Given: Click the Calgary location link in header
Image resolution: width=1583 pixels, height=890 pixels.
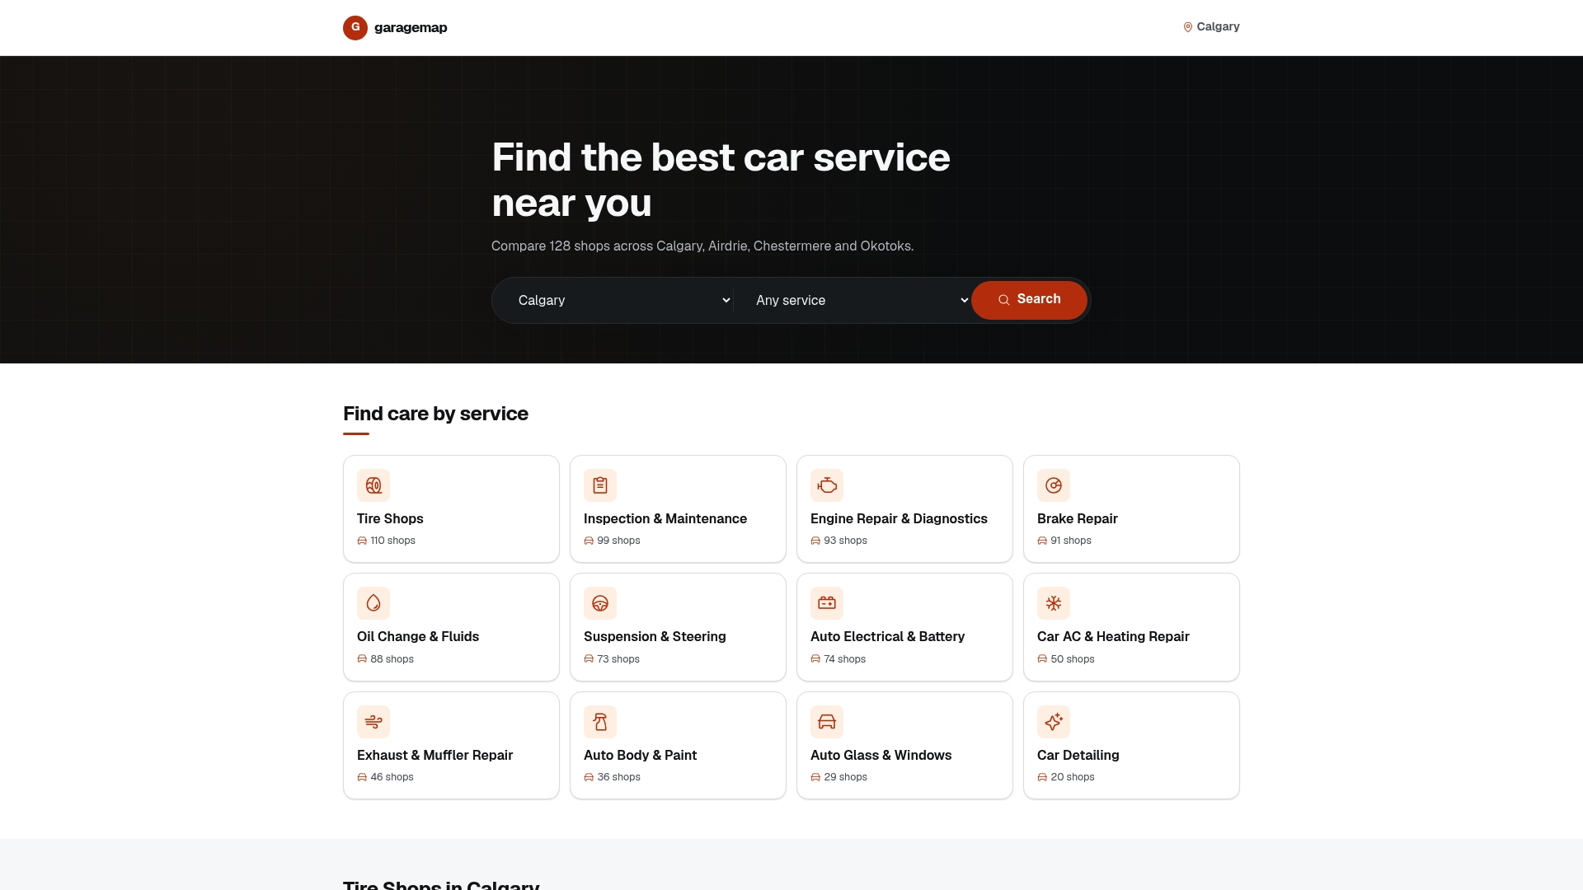Looking at the screenshot, I should (1211, 27).
